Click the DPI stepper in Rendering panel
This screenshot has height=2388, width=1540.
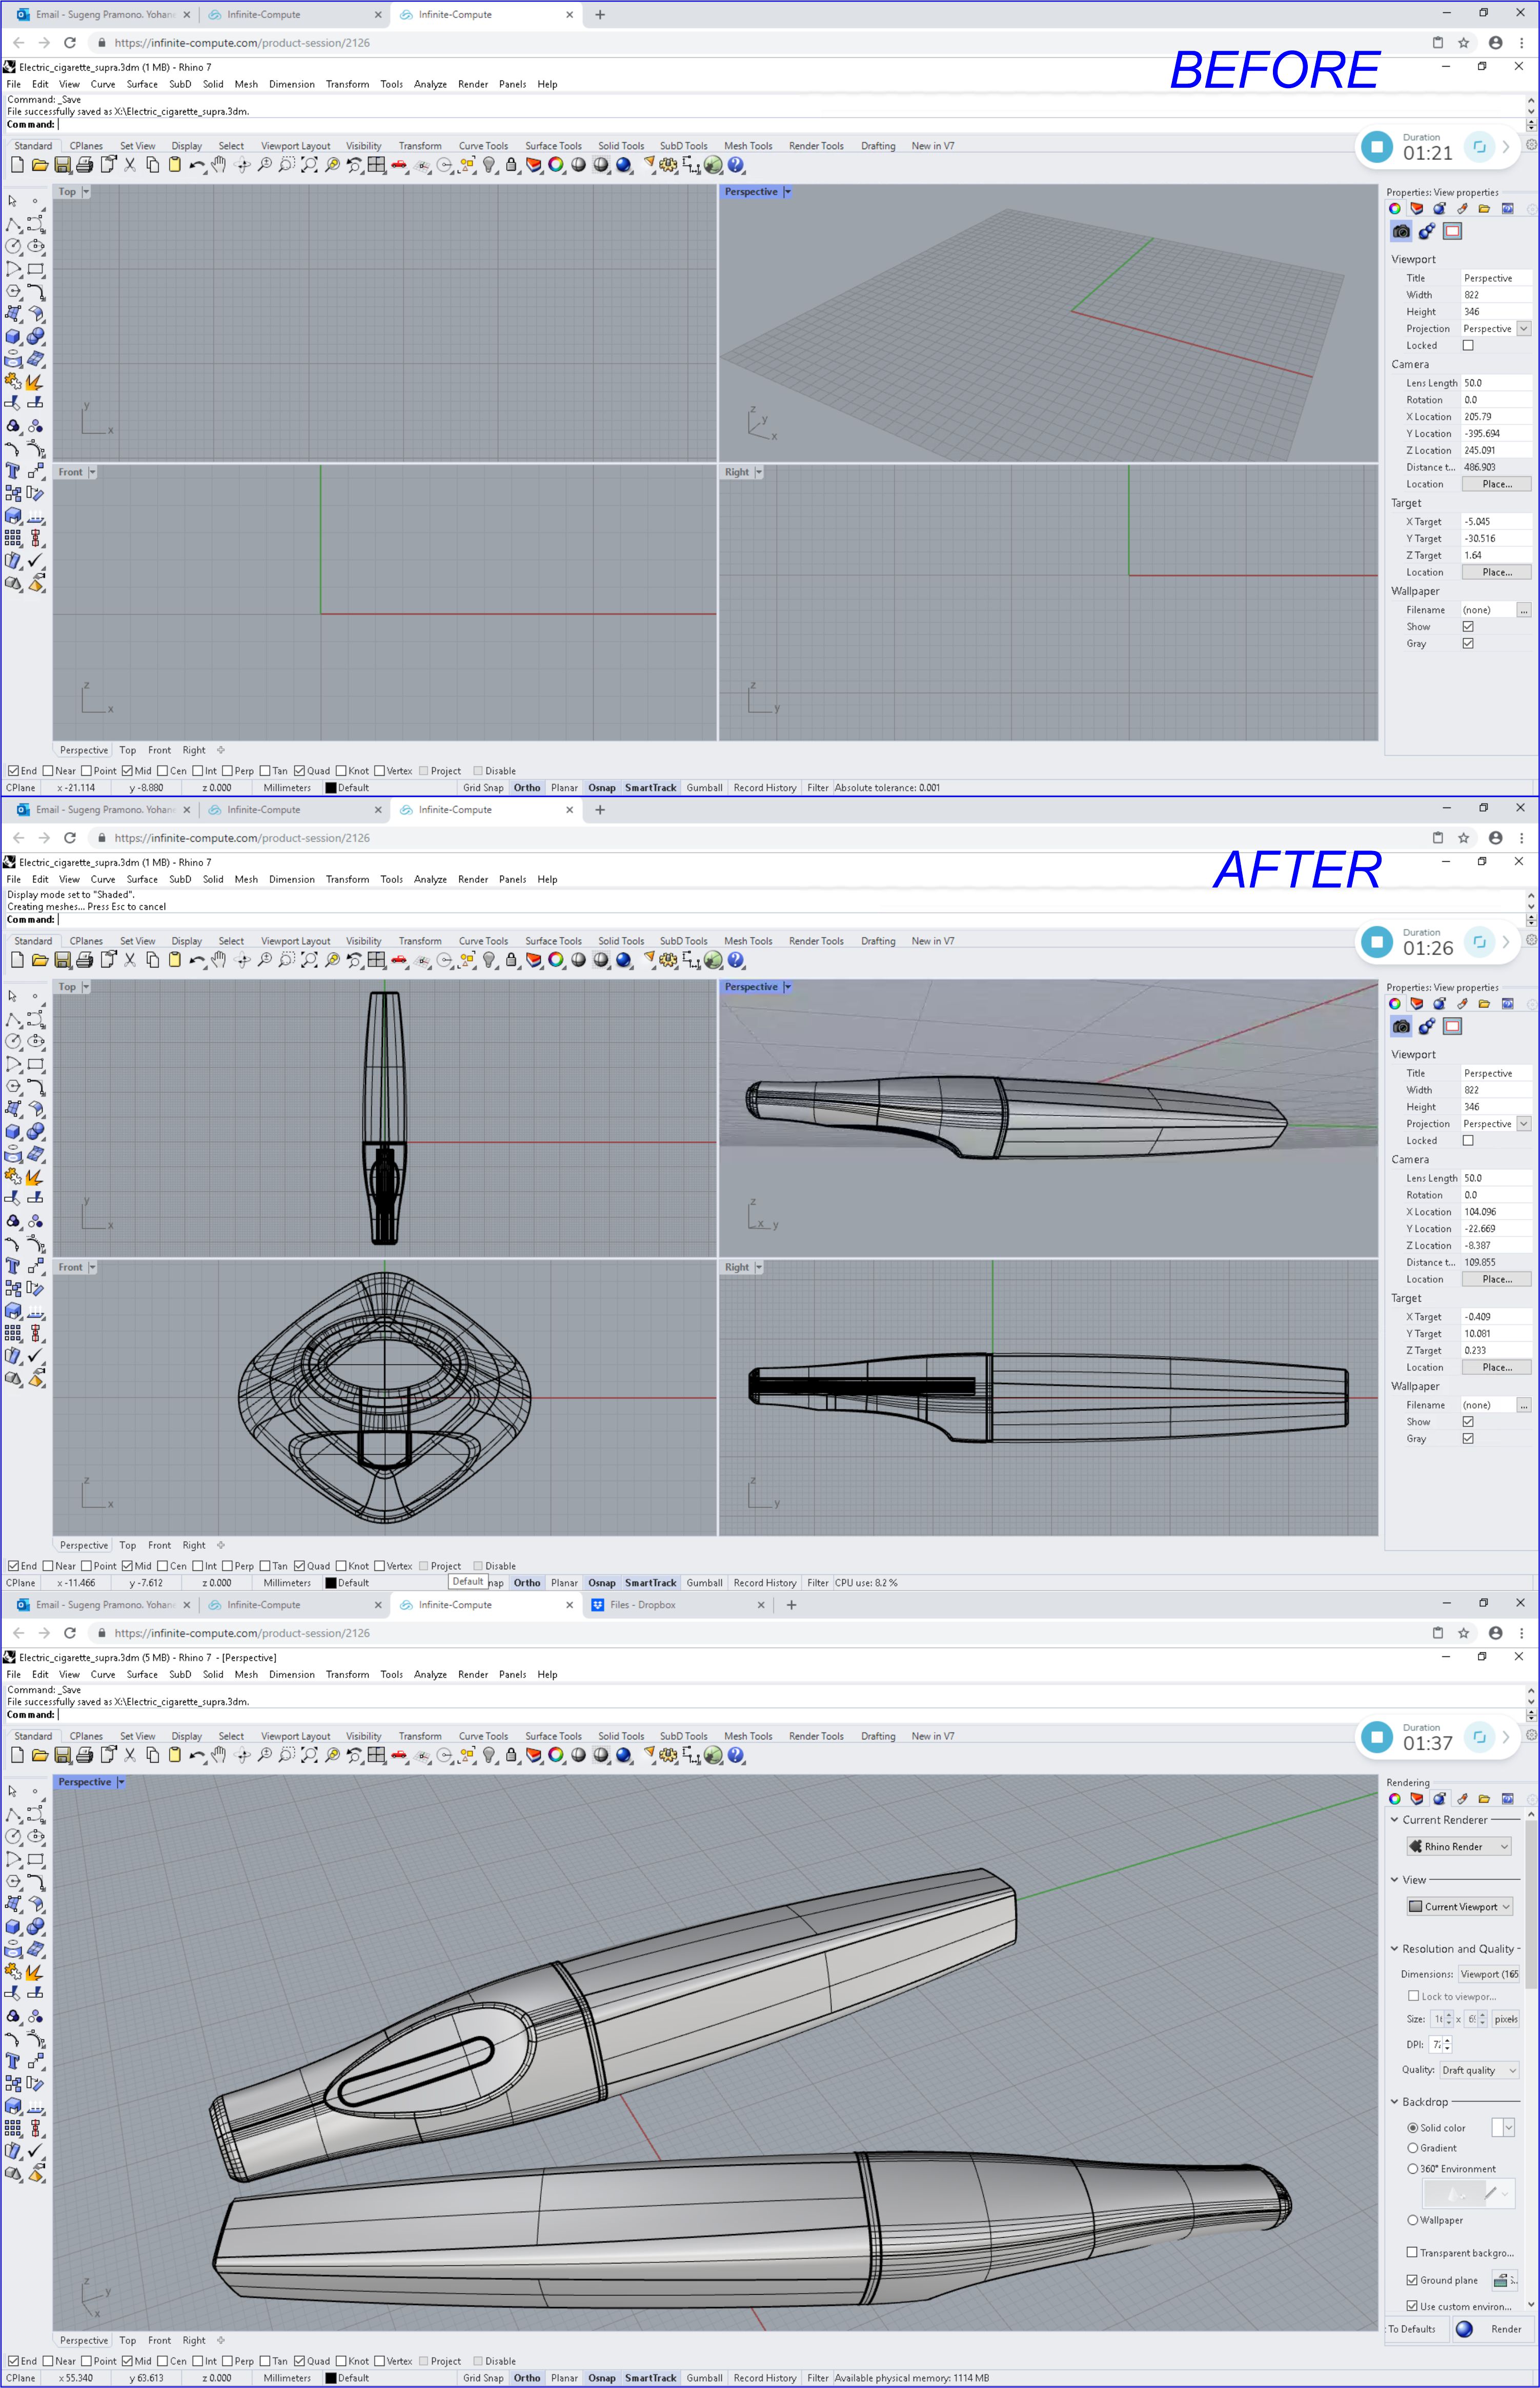[1447, 2044]
